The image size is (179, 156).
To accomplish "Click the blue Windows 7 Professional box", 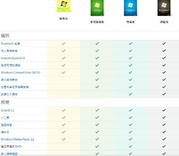I will (130, 8).
